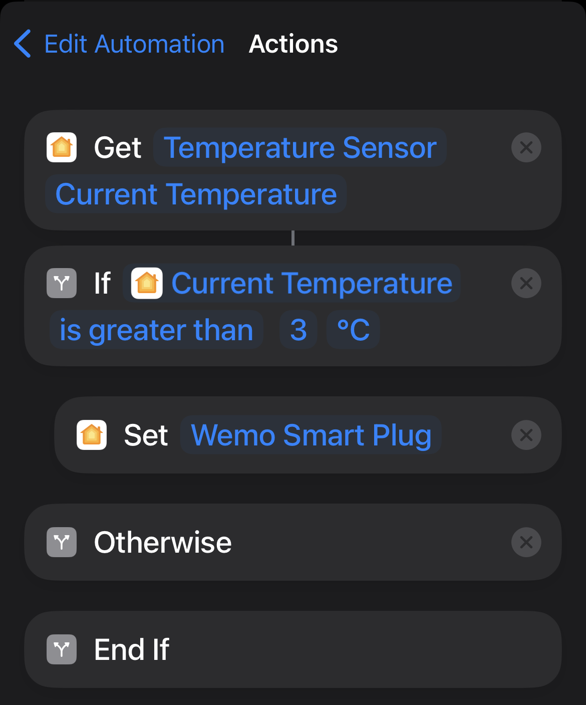The image size is (586, 705).
Task: Select the Wemo Smart Plug token
Action: tap(311, 435)
